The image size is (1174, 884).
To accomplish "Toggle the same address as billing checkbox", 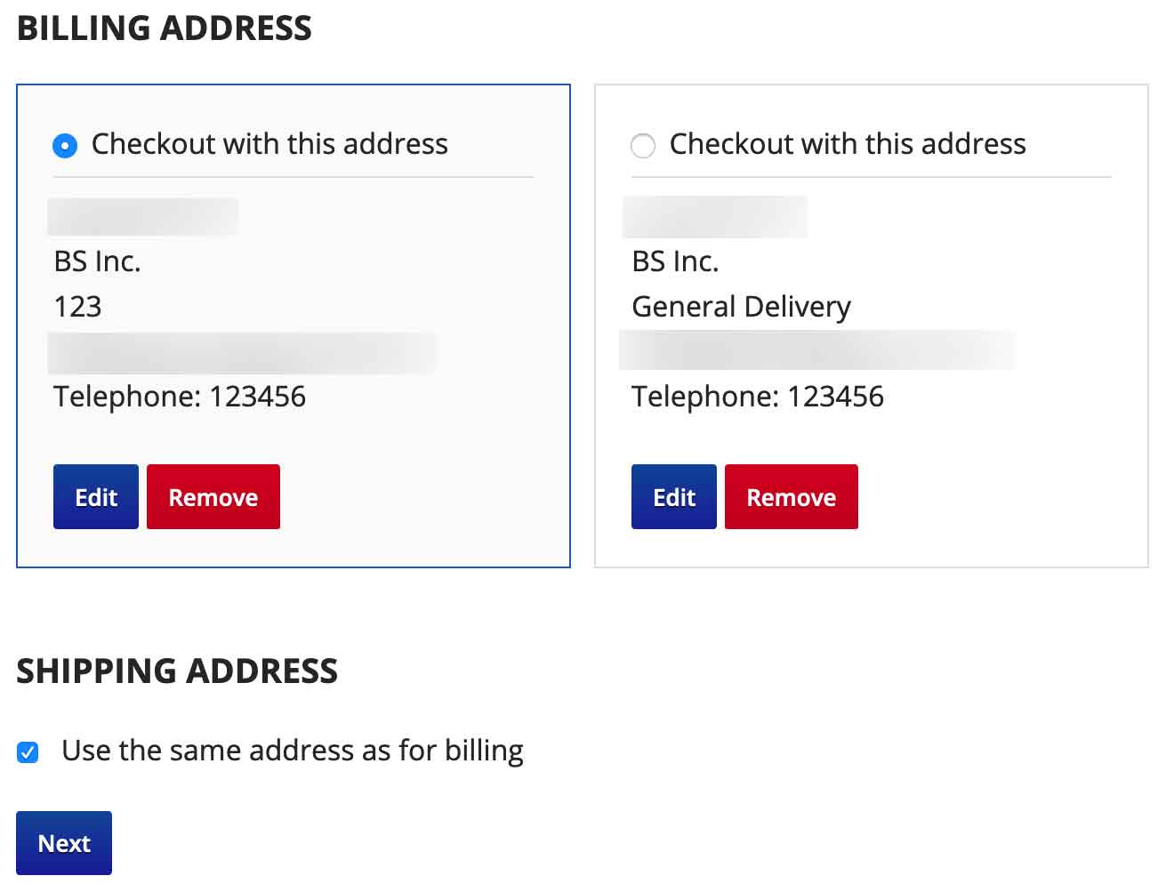I will pyautogui.click(x=28, y=752).
